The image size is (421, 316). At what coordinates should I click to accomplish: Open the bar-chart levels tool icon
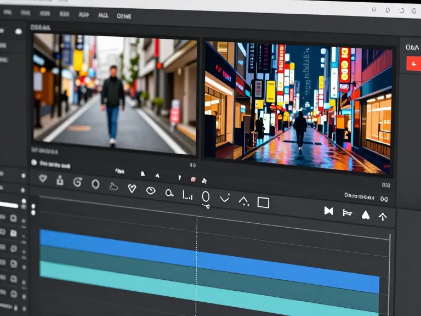coord(187,195)
